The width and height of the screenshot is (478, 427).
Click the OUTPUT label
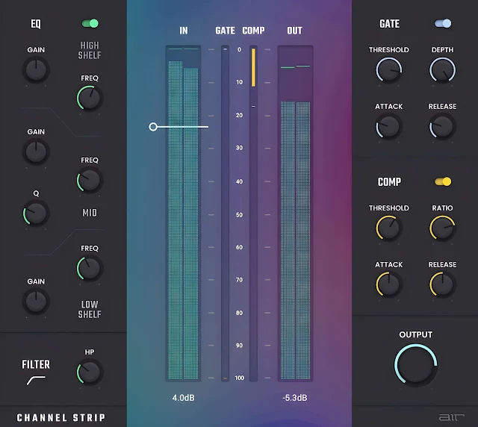(415, 334)
